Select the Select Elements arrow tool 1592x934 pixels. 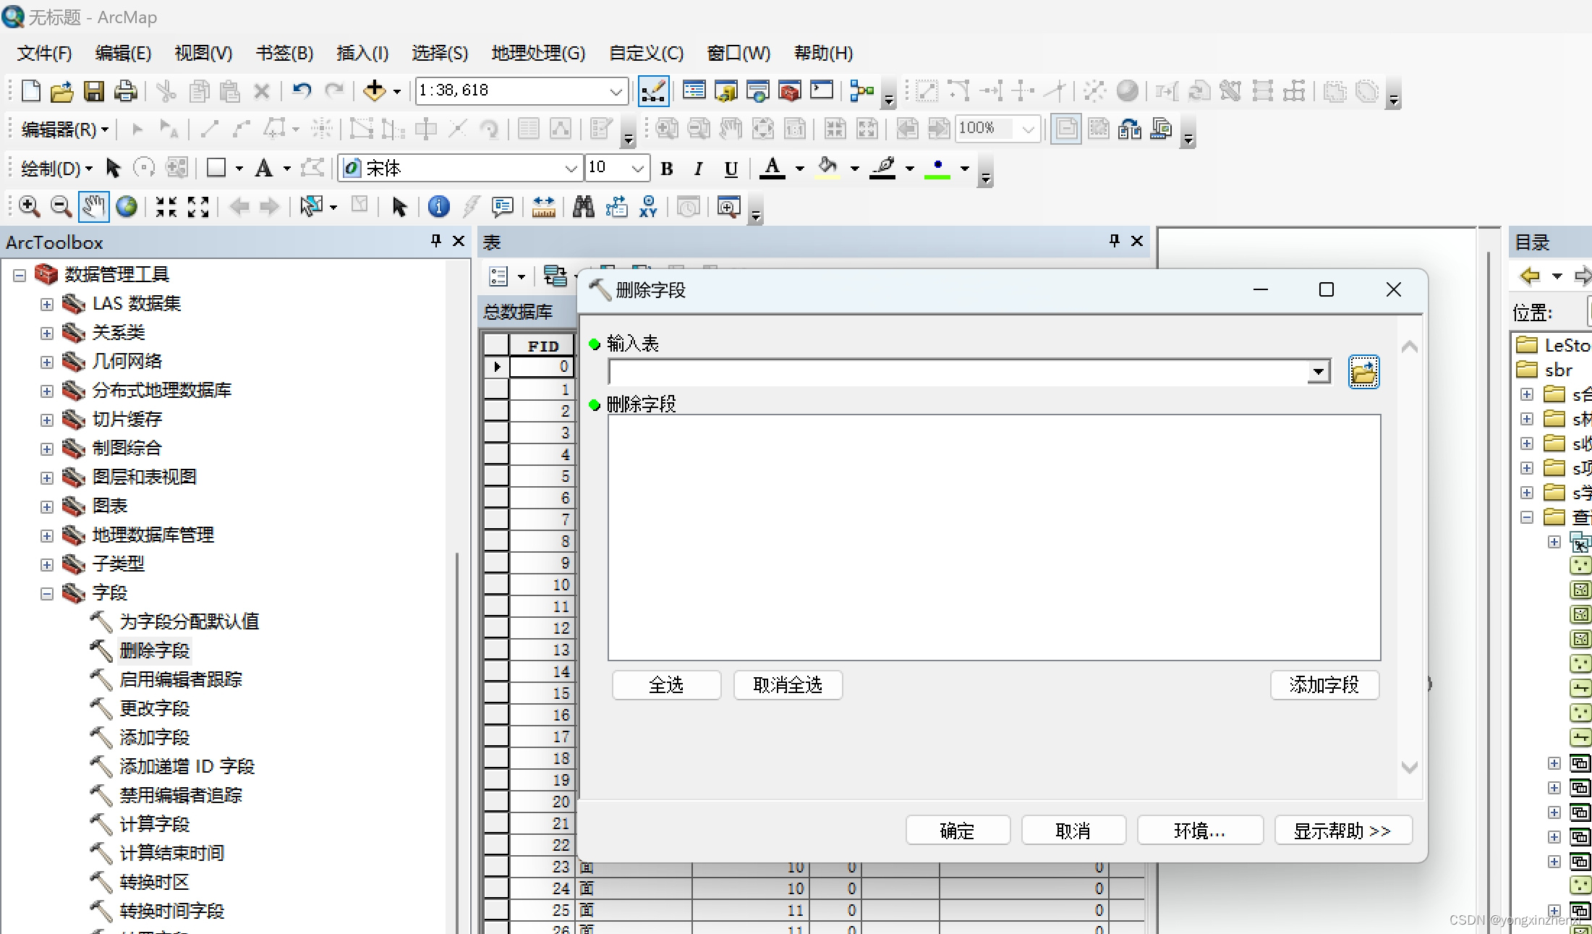(399, 207)
